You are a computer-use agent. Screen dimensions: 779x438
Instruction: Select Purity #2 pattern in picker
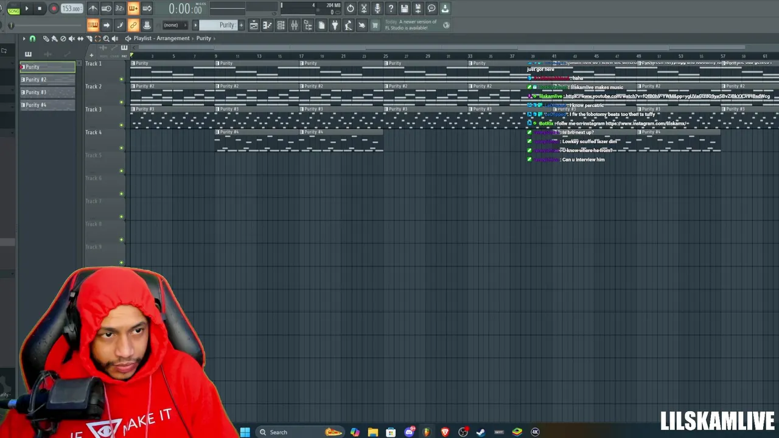(47, 80)
